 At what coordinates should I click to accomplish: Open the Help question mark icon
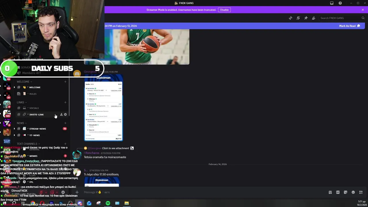pos(340,3)
